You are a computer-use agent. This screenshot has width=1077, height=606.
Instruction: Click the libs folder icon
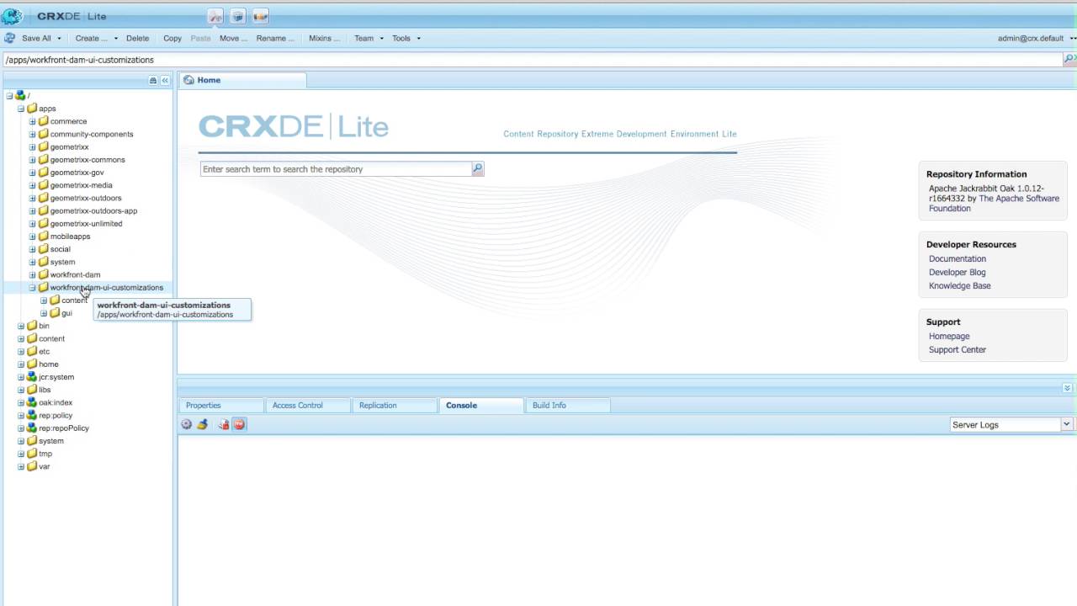(32, 390)
